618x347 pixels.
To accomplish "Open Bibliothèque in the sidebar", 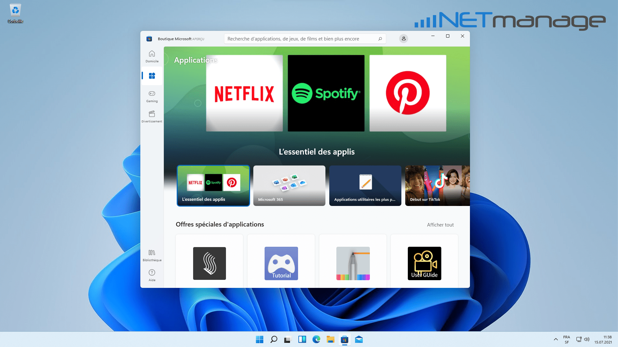I will coord(152,255).
